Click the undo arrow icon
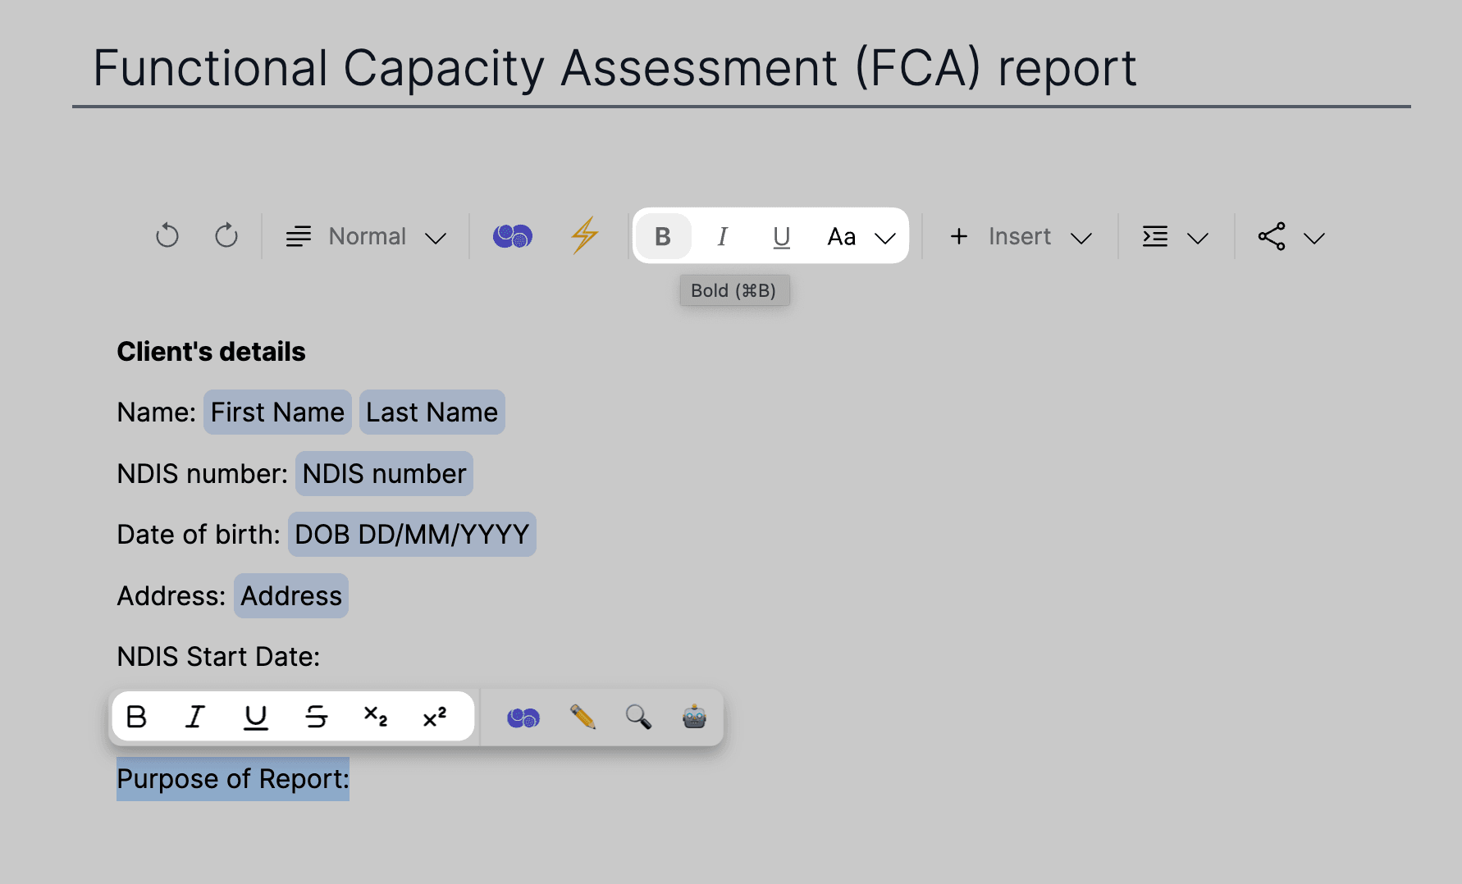Screen dimensions: 1462x884 [x=167, y=236]
